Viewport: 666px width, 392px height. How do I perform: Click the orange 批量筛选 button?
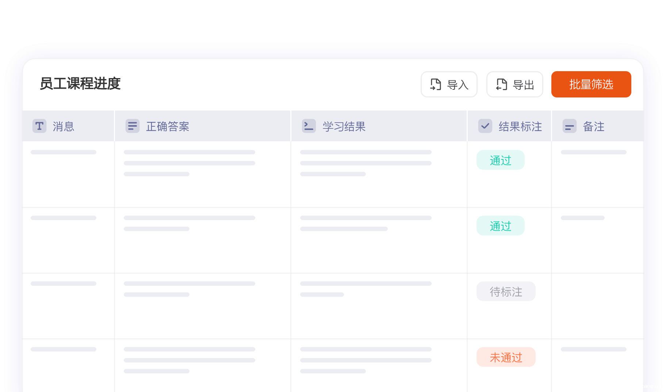click(x=591, y=84)
